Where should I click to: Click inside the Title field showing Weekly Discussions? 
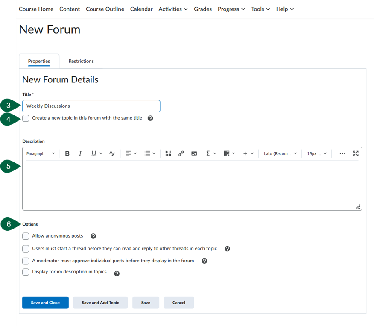click(x=91, y=106)
